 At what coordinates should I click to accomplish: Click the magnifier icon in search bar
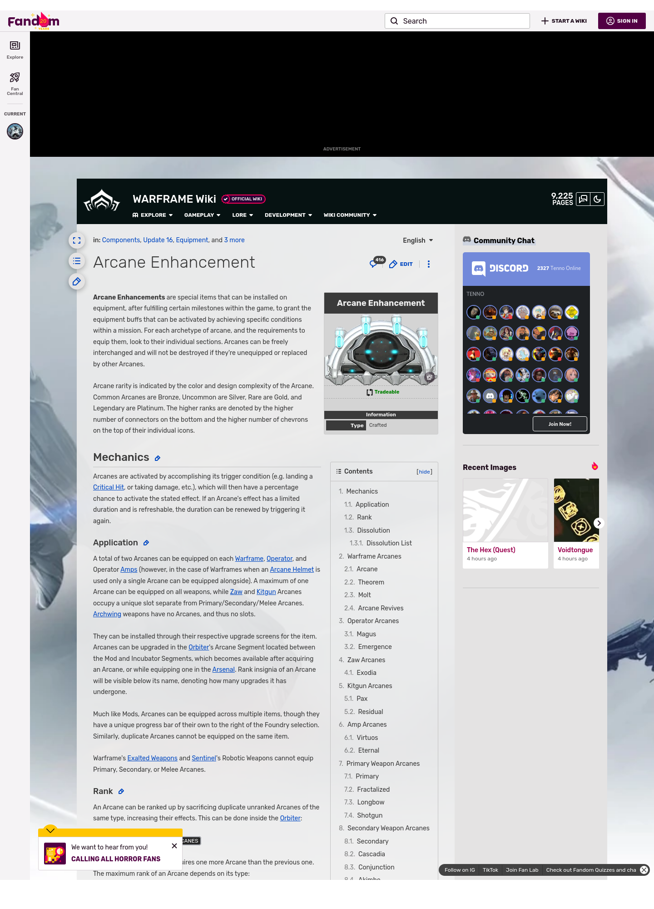coord(394,21)
